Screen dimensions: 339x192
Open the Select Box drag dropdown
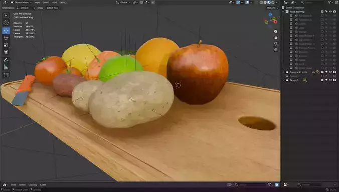[x=53, y=8]
